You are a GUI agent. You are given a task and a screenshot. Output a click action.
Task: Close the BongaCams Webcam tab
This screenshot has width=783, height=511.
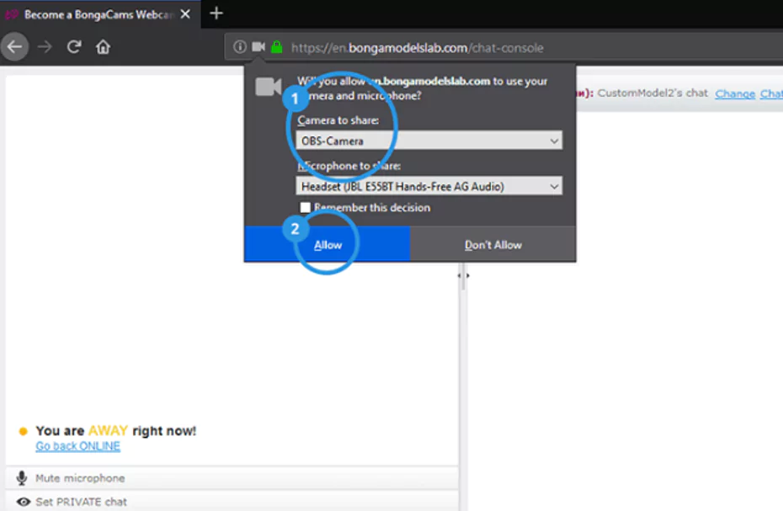coord(185,14)
